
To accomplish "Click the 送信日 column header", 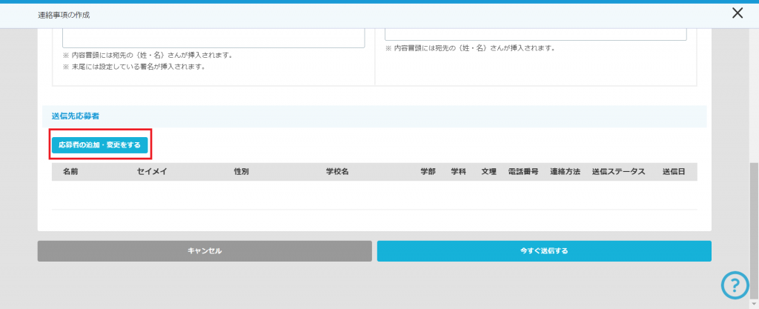I will 673,171.
